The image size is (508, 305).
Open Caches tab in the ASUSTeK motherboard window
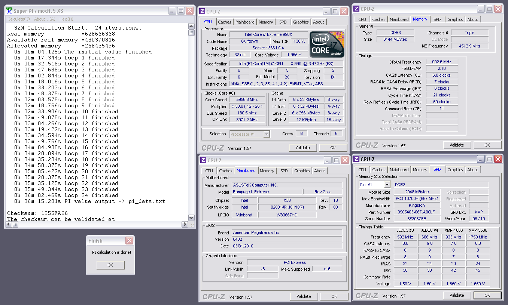[x=226, y=171]
